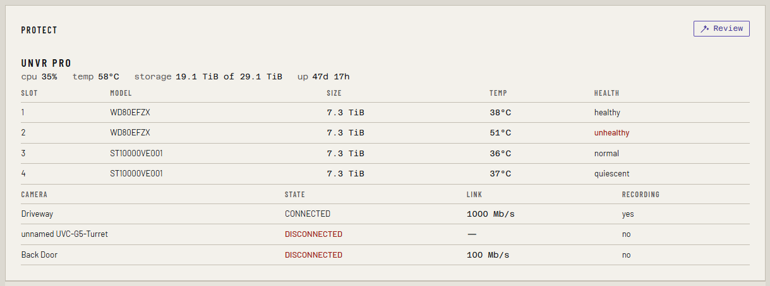The height and width of the screenshot is (286, 770).
Task: Select slot 3 number cell
Action: pos(23,154)
